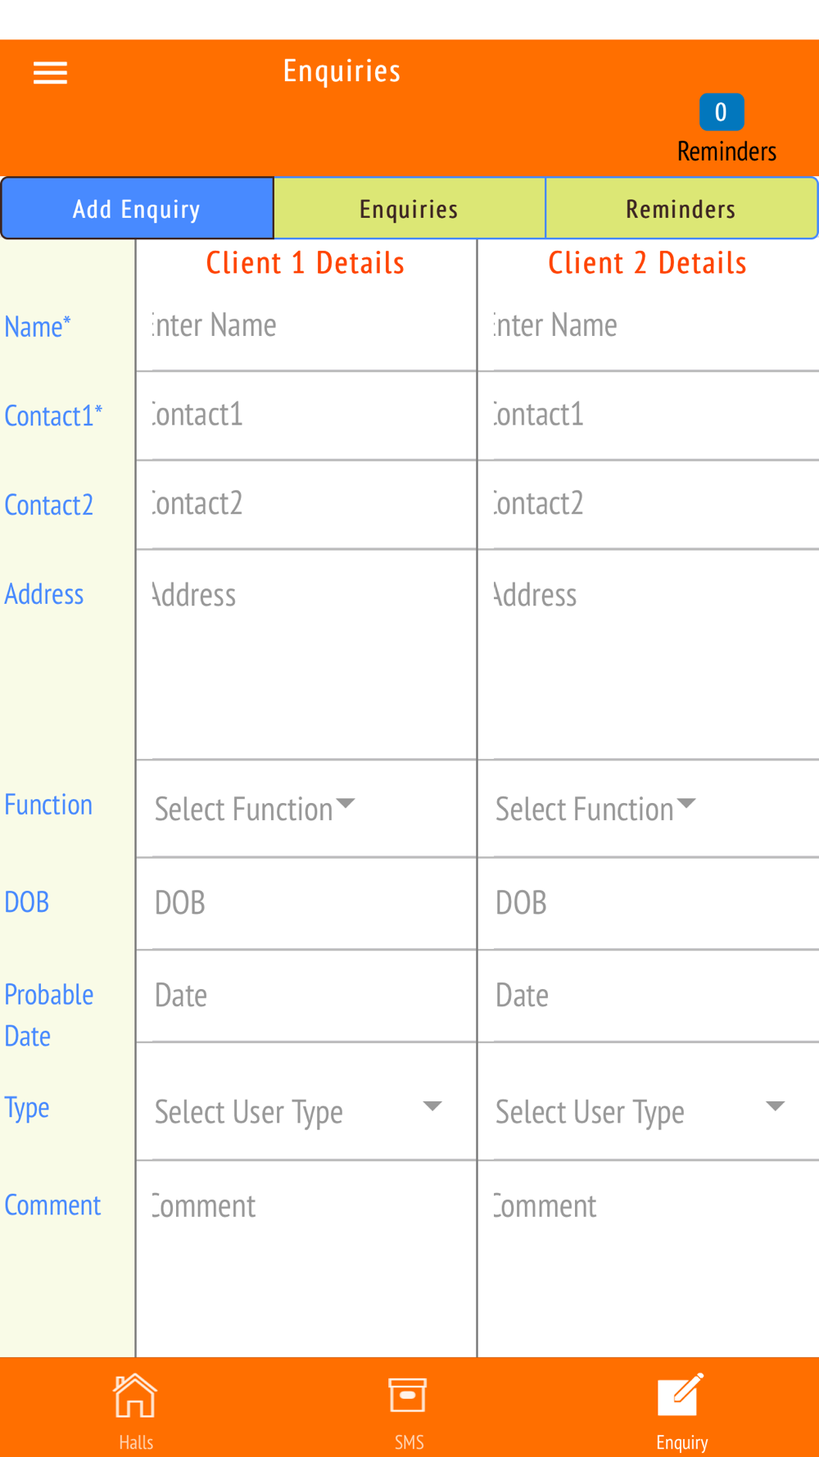This screenshot has height=1457, width=819.
Task: Open Client 2 Select User Type dropdown
Action: (x=640, y=1111)
